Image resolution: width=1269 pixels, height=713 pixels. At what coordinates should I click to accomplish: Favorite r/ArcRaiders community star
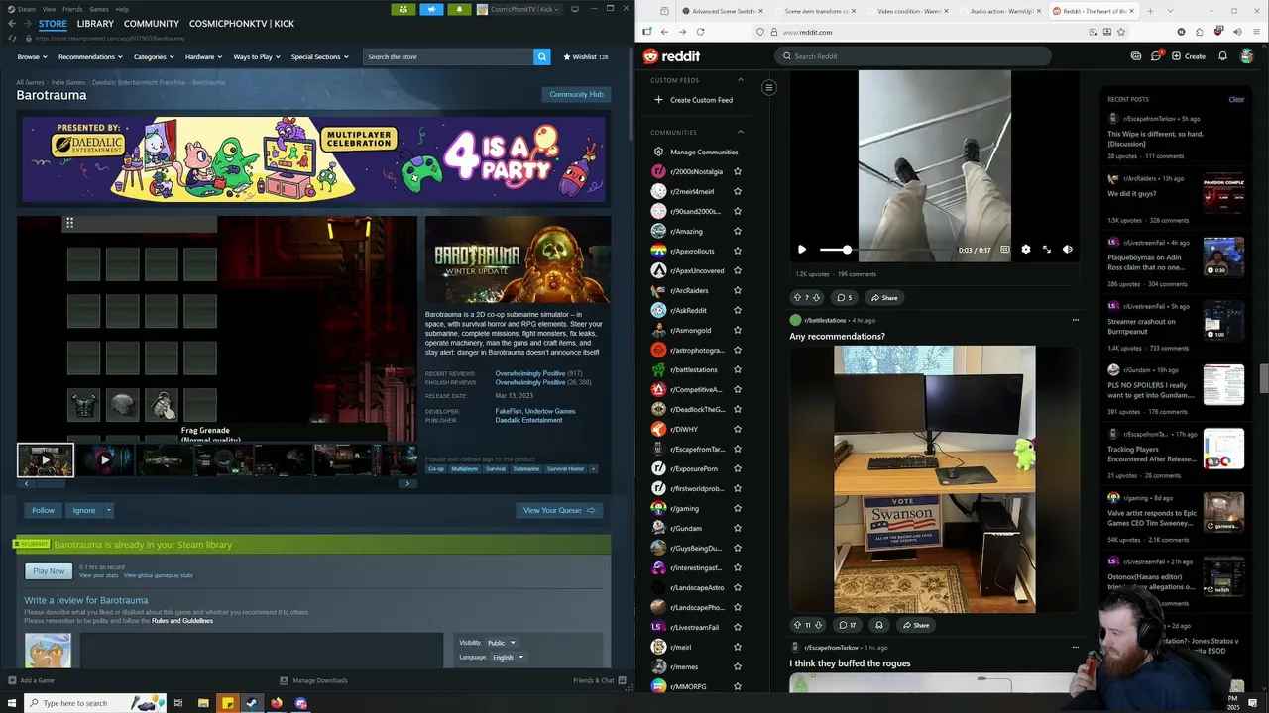coord(737,290)
